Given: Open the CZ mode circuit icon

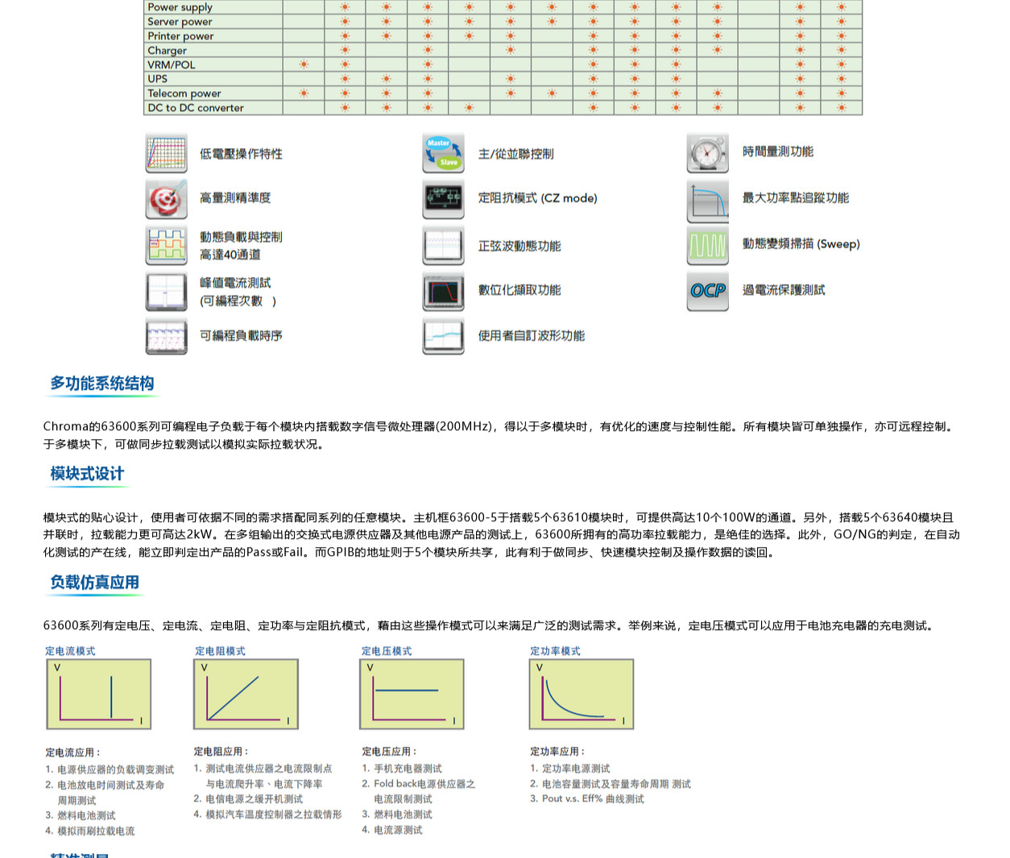Looking at the screenshot, I should (x=443, y=198).
